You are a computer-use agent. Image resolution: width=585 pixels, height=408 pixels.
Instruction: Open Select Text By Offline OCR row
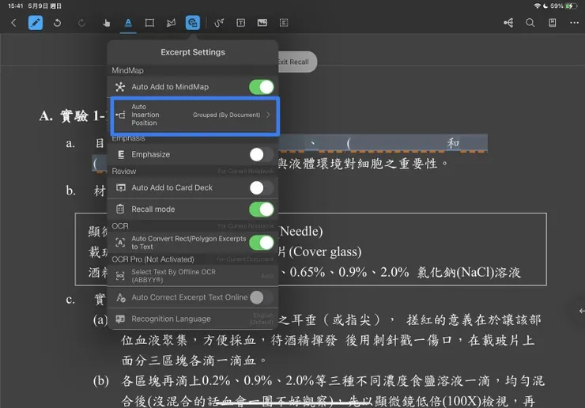[x=193, y=276]
